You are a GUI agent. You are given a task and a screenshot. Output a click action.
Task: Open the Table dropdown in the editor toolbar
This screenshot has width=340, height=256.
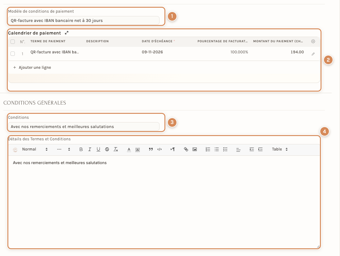(x=280, y=149)
